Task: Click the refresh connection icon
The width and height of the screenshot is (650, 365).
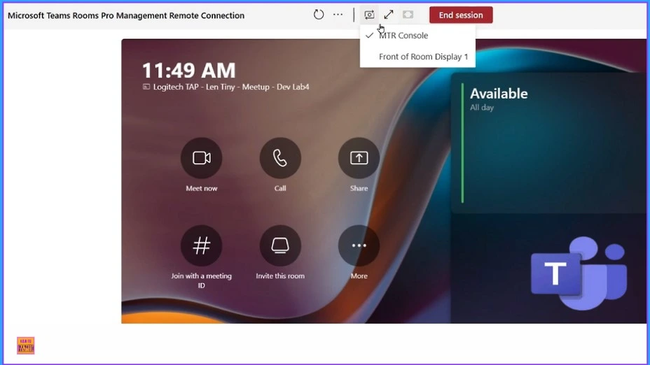Action: (319, 15)
